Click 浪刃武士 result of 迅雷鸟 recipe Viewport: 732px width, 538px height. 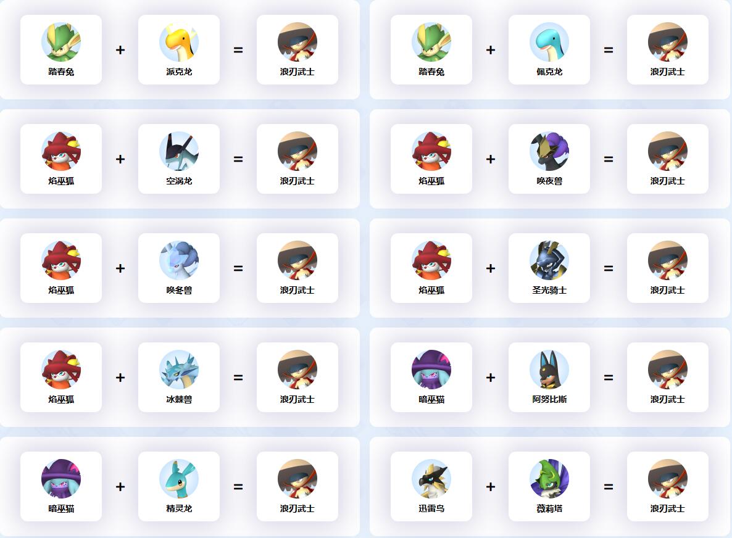click(x=668, y=487)
